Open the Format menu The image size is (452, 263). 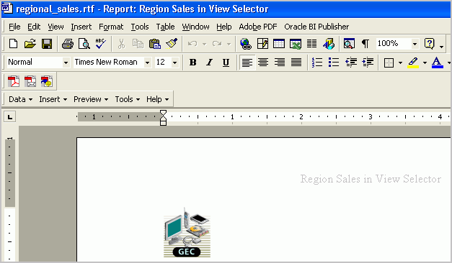(111, 27)
